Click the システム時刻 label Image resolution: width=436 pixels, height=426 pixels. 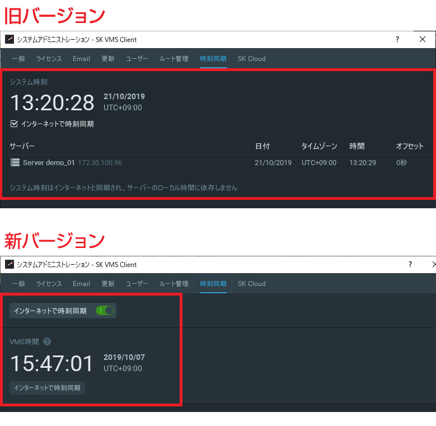coord(29,82)
